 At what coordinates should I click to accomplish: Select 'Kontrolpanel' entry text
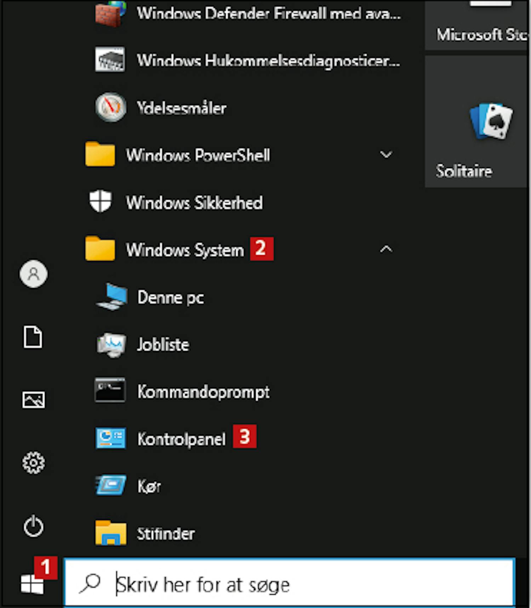(x=182, y=439)
